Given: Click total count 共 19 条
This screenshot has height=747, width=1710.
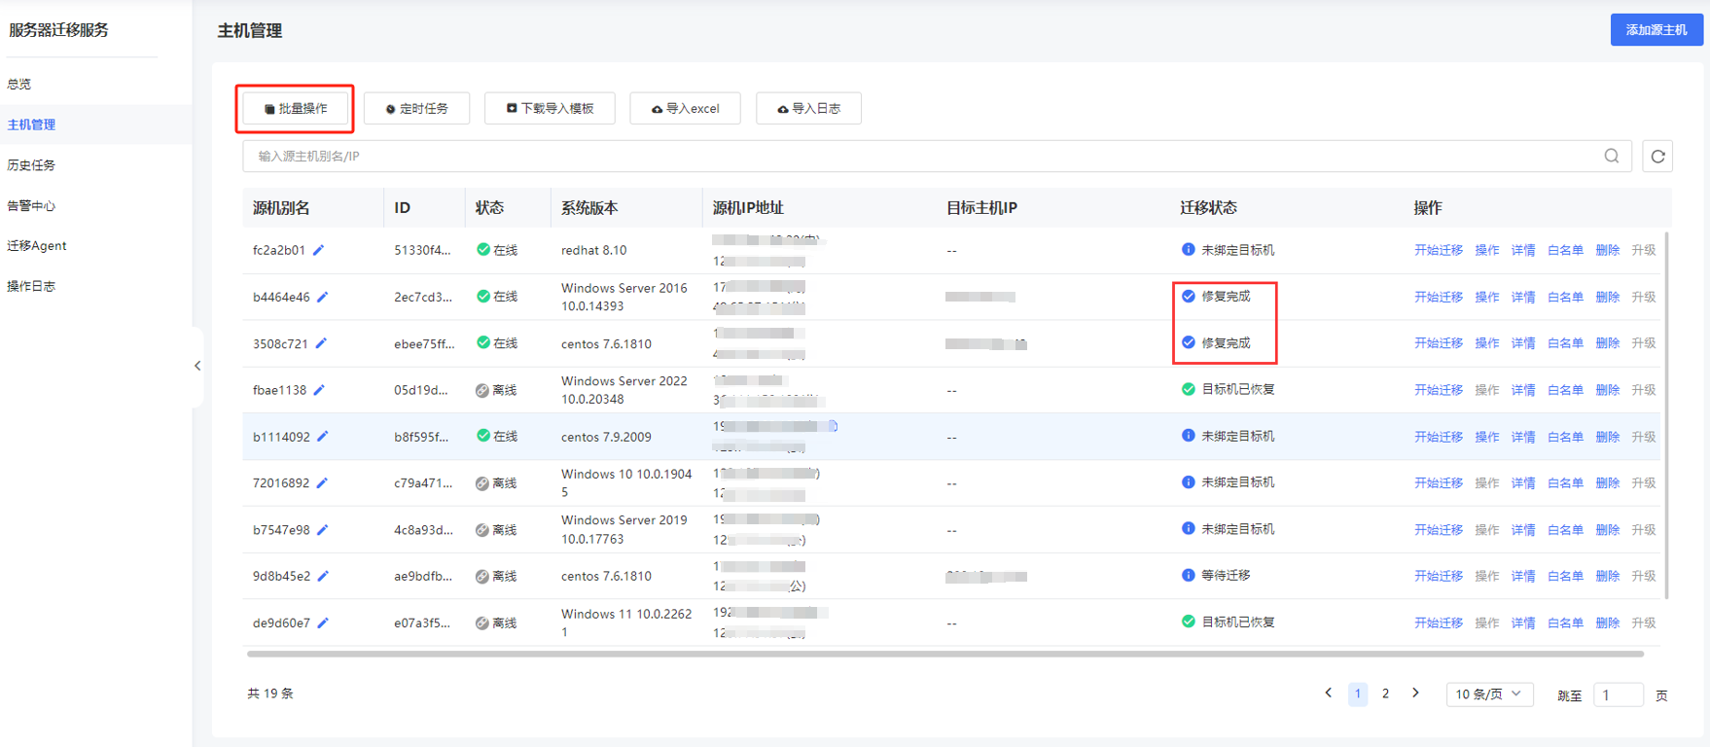Looking at the screenshot, I should pyautogui.click(x=270, y=694).
